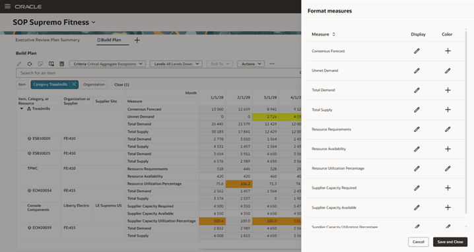This screenshot has width=474, height=252.
Task: Add color rule for Total Supply
Action: 448,110
